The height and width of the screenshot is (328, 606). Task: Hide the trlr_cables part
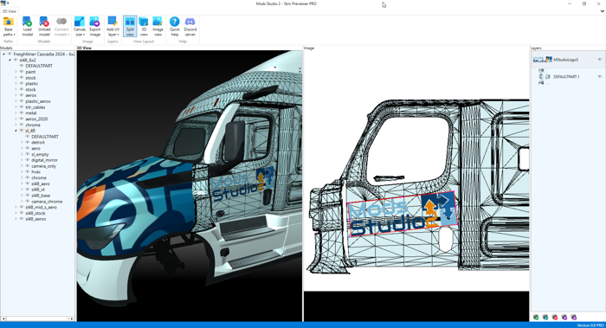click(22, 107)
